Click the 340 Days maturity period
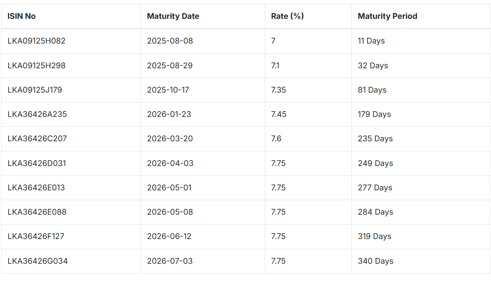The height and width of the screenshot is (281, 491). pos(375,261)
